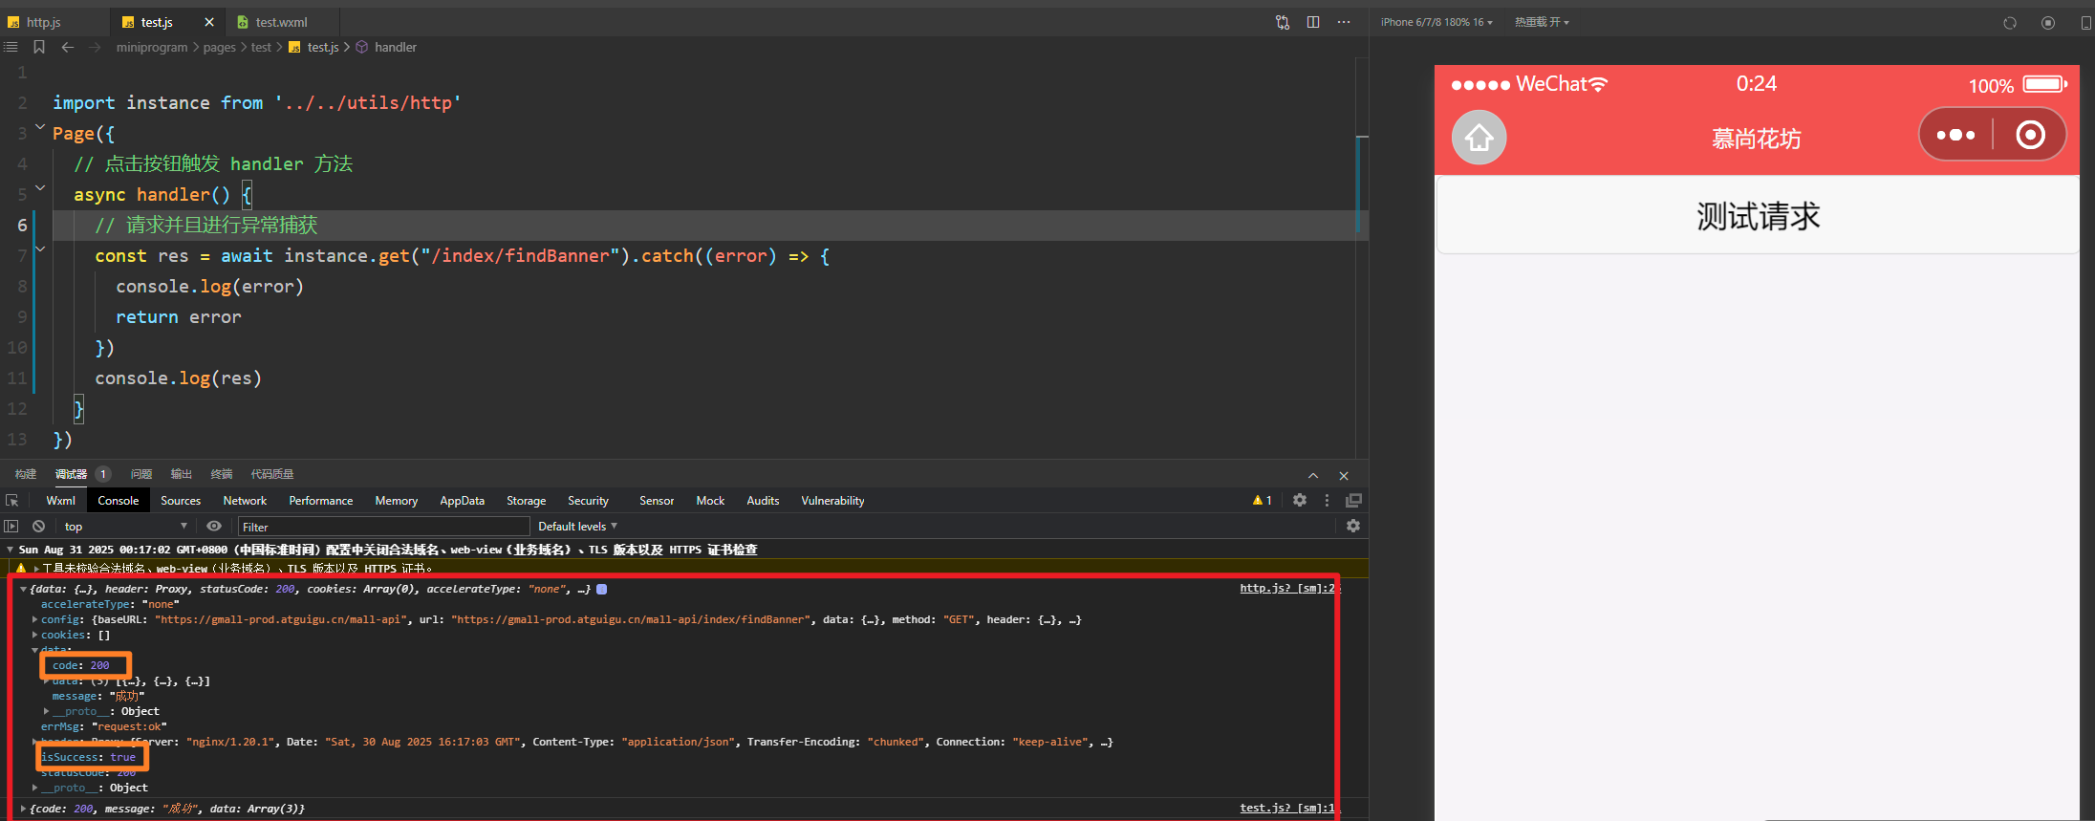Click the miniprogram breadcrumb segment
This screenshot has height=821, width=2095.
click(x=152, y=47)
